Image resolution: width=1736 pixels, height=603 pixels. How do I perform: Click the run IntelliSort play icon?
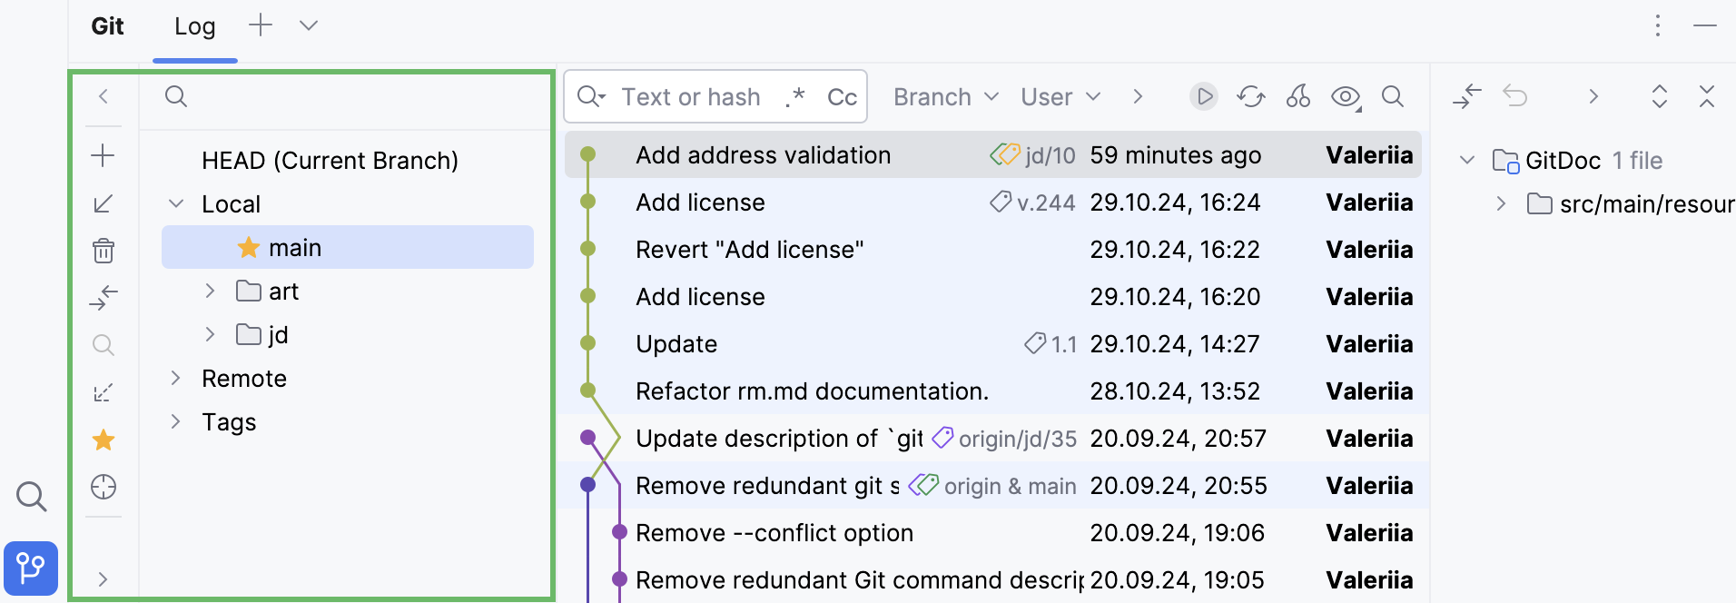(x=1204, y=96)
